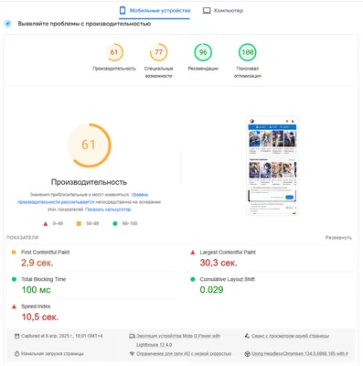Click the network icon beside Ограничение для сети
The width and height of the screenshot is (363, 366).
pos(132,354)
